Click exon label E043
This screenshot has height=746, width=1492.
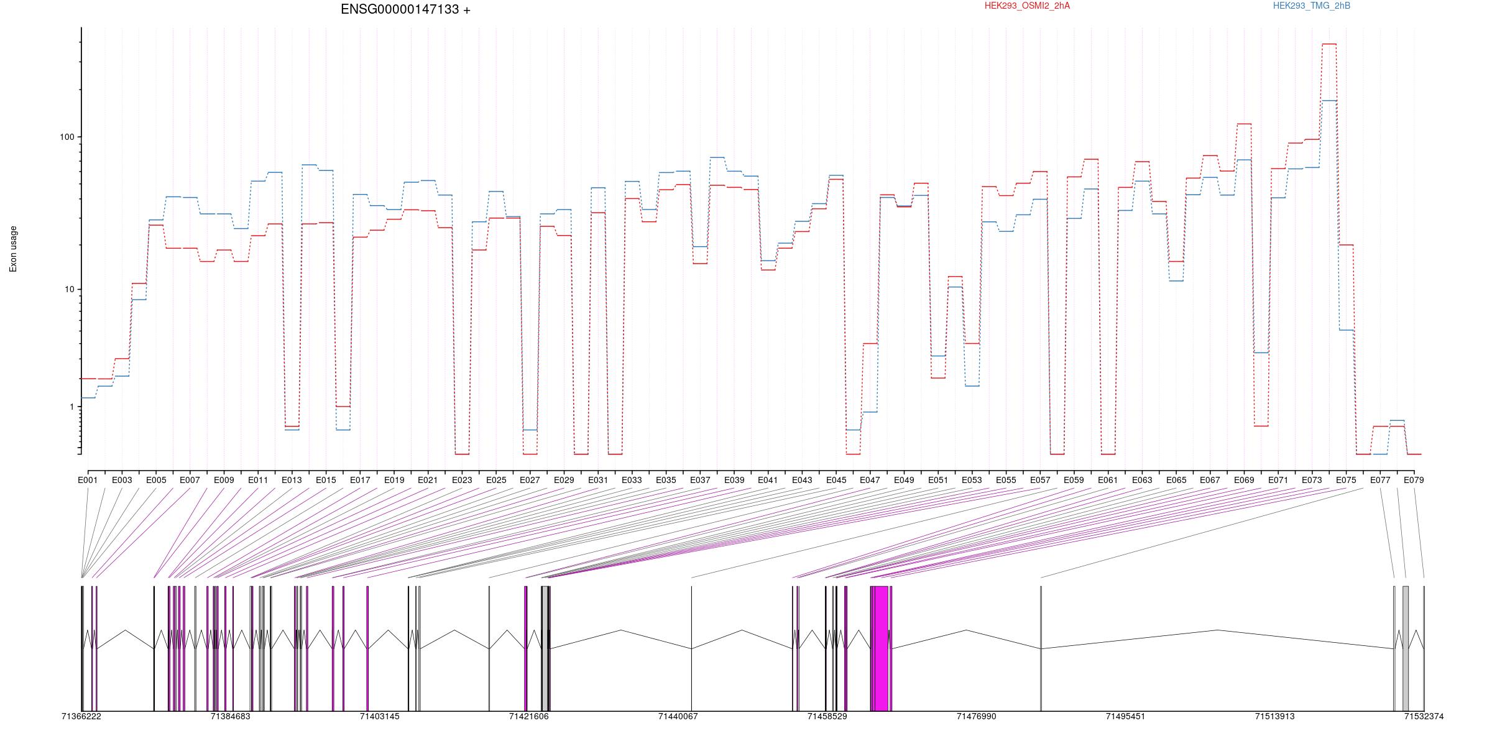[x=802, y=480]
